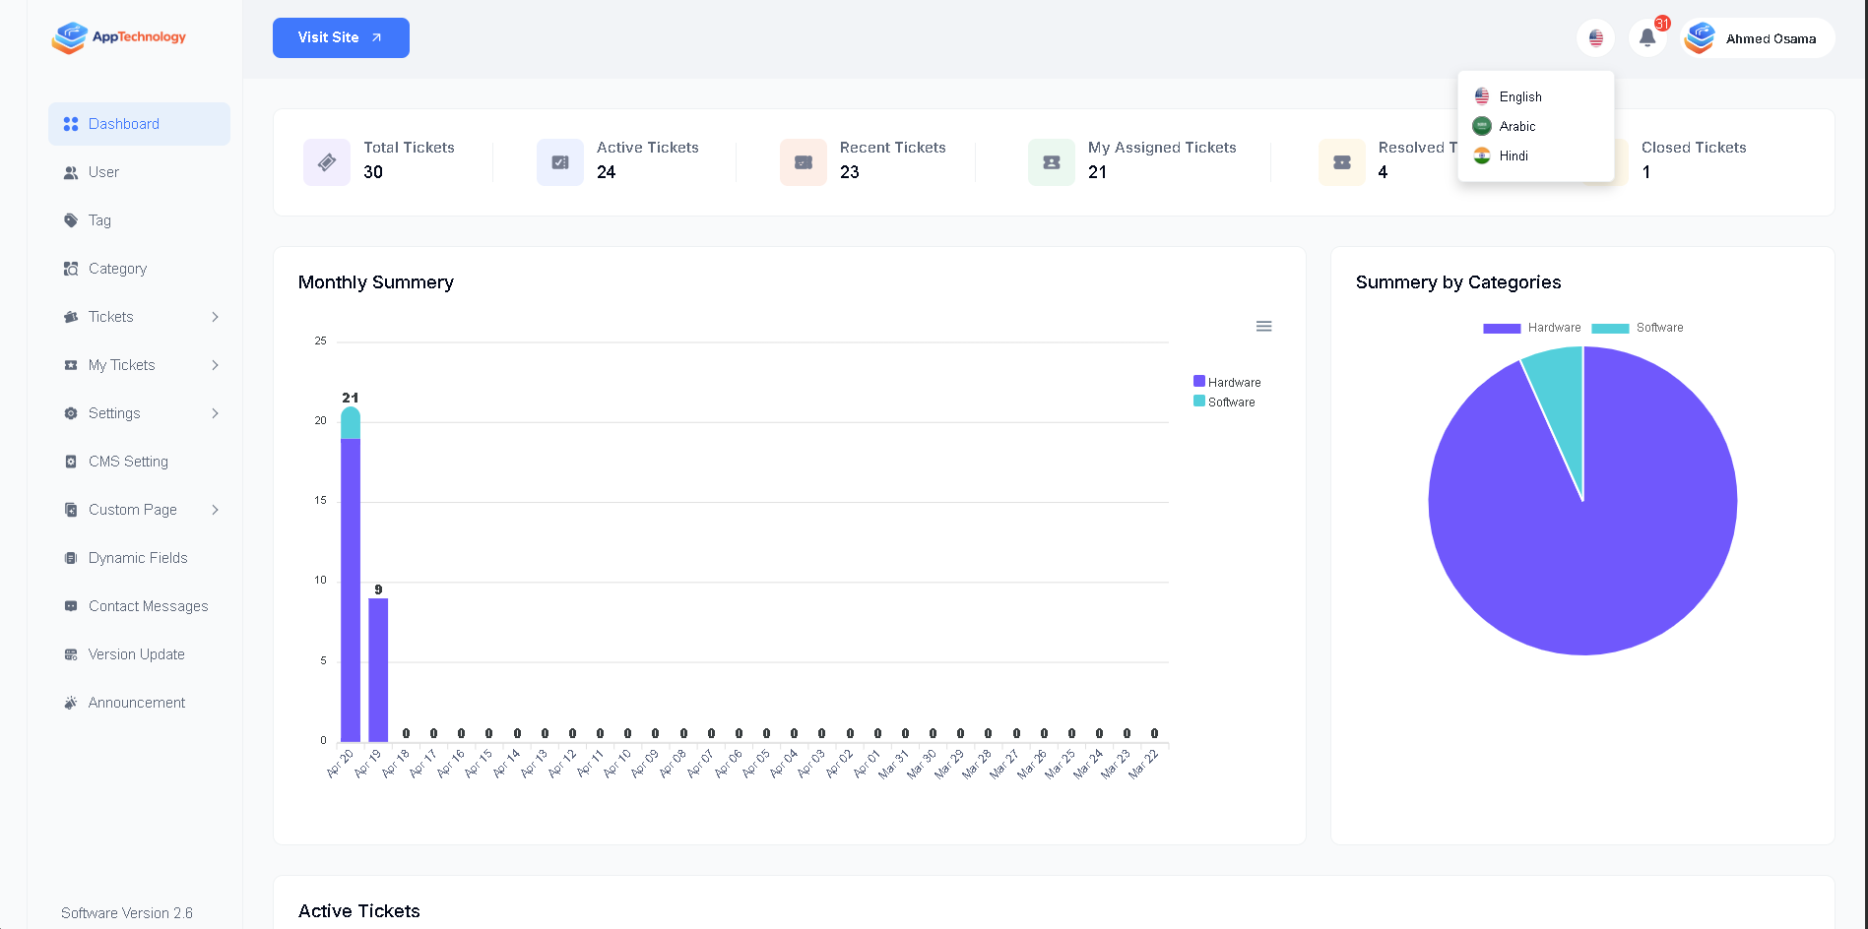Choose Hindi in the language menu
Screen dimensions: 1868x929
1513,155
